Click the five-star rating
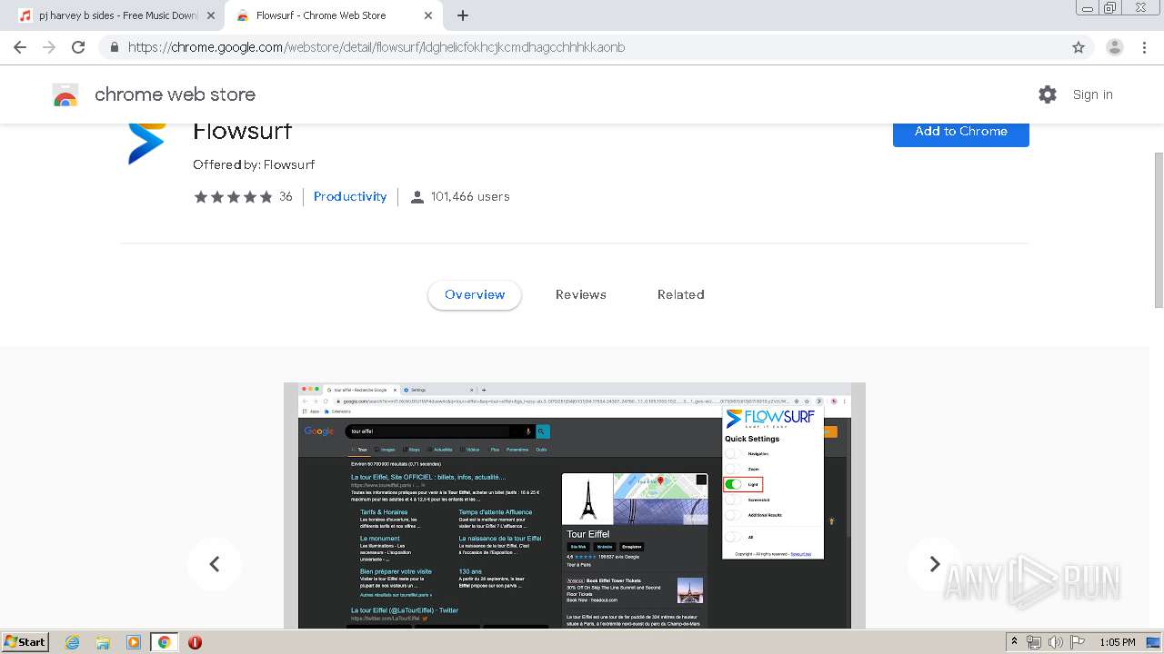The width and height of the screenshot is (1164, 654). tap(233, 196)
